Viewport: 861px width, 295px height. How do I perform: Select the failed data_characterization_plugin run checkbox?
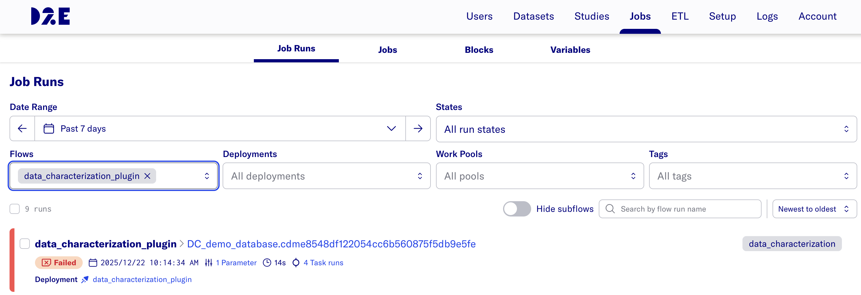pyautogui.click(x=25, y=244)
